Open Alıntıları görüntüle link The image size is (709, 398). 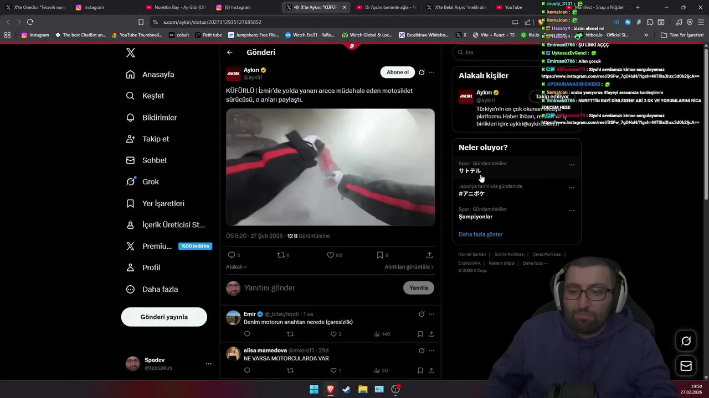pyautogui.click(x=409, y=267)
